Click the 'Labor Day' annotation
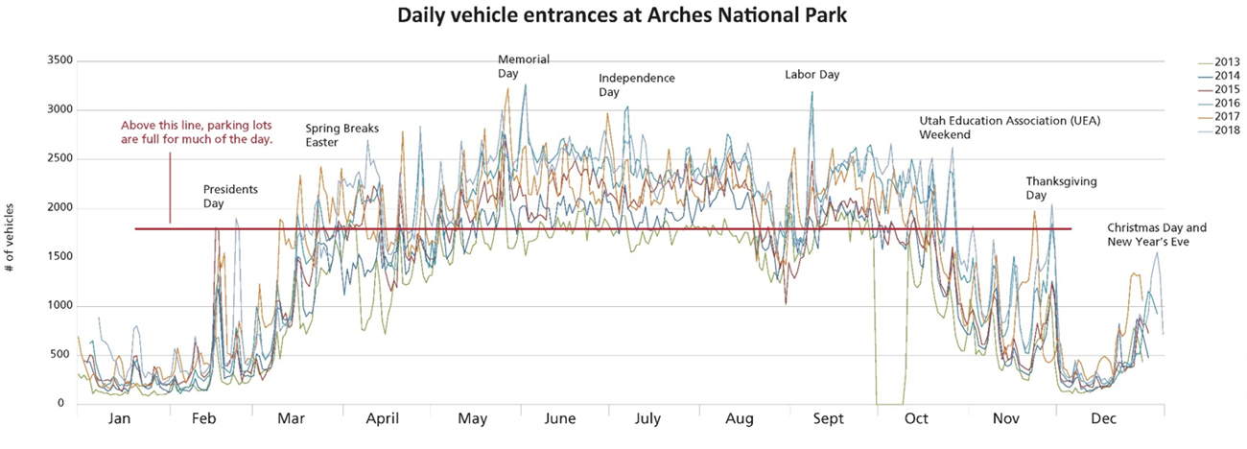1247x449 pixels. [x=812, y=74]
